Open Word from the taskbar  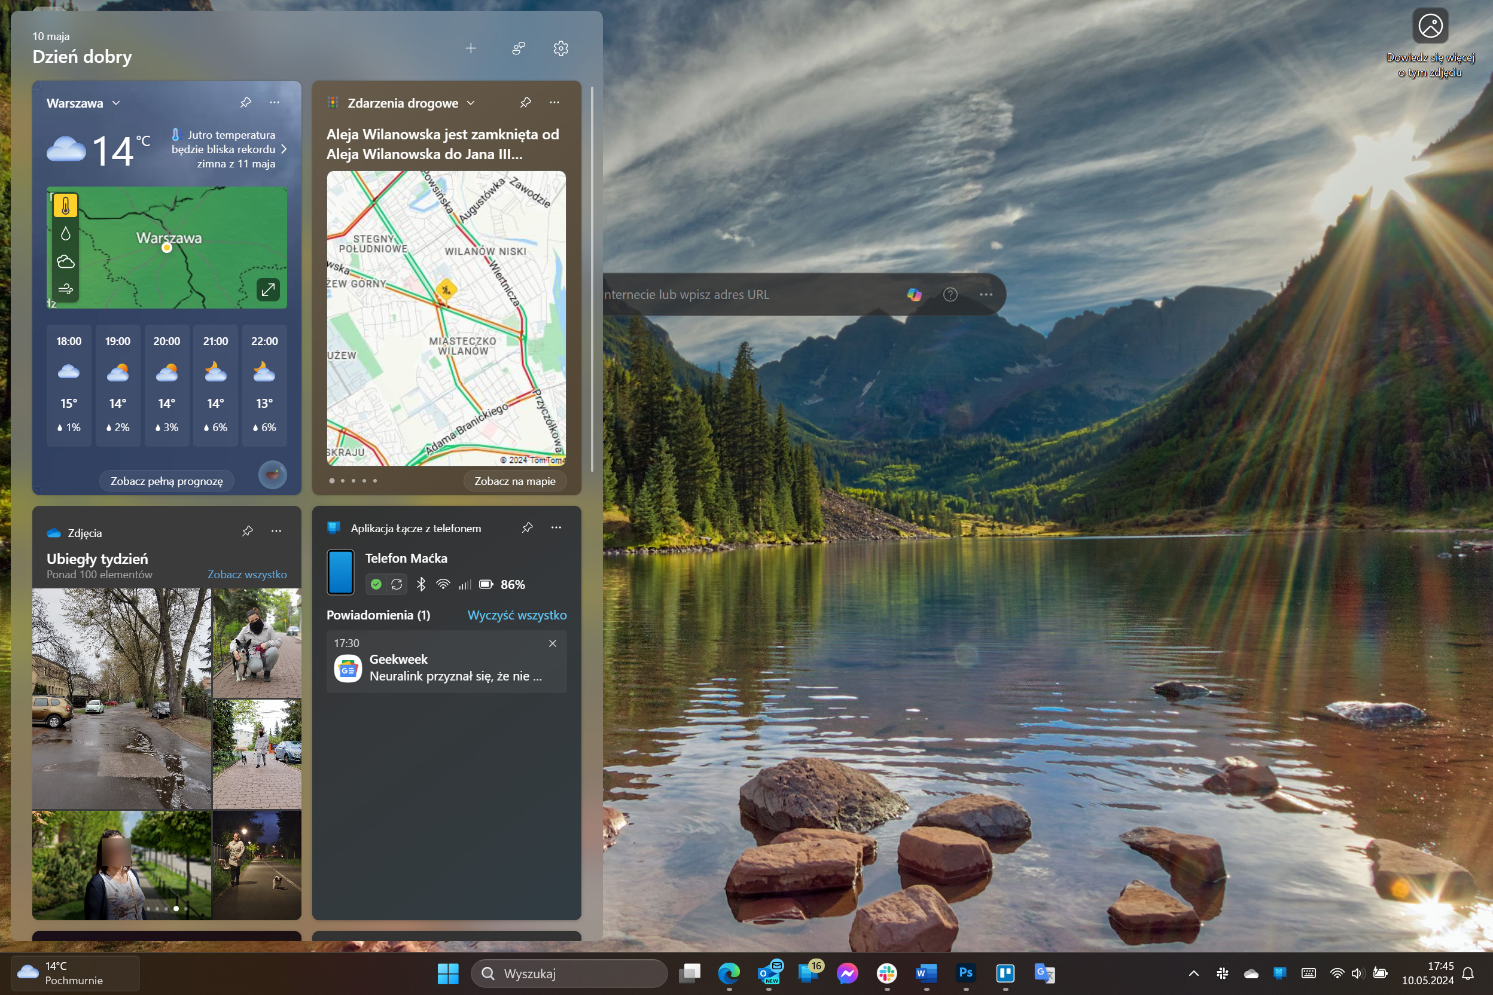(926, 973)
